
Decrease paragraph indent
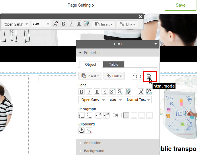(99, 115)
